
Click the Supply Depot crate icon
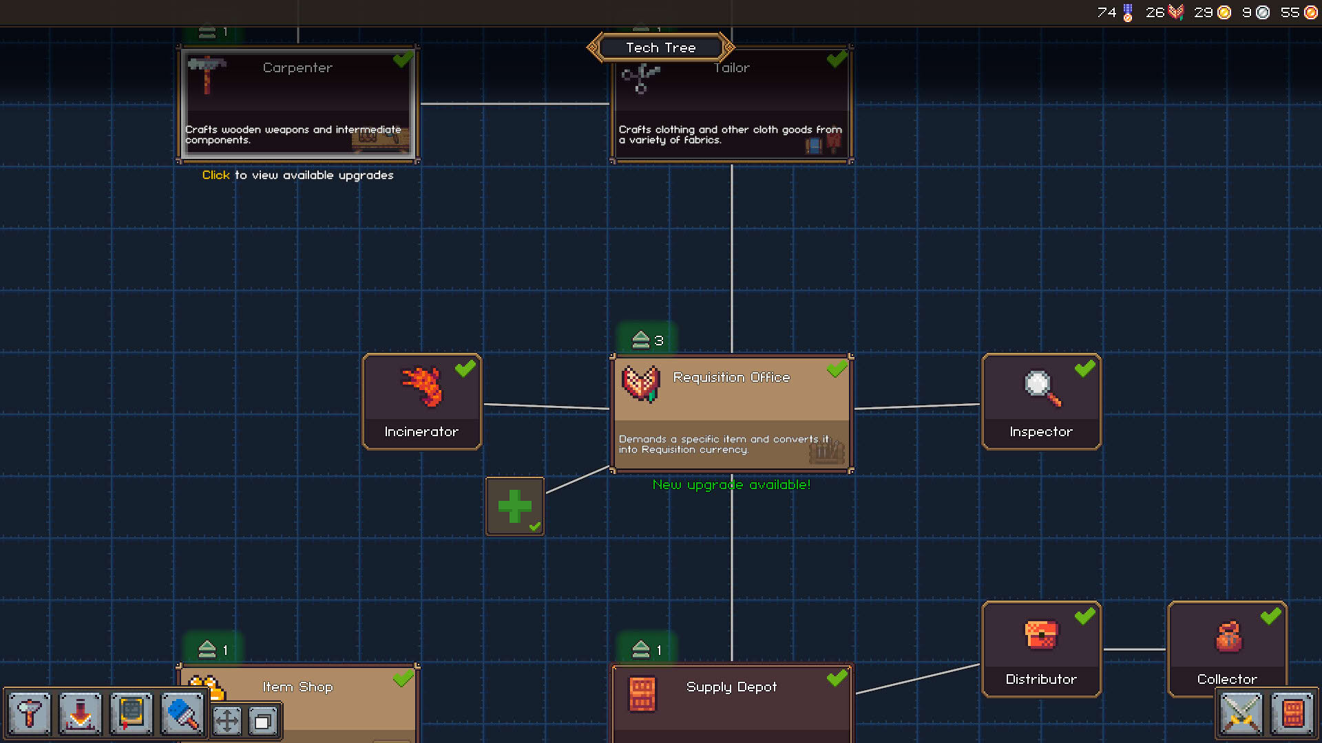click(x=642, y=693)
